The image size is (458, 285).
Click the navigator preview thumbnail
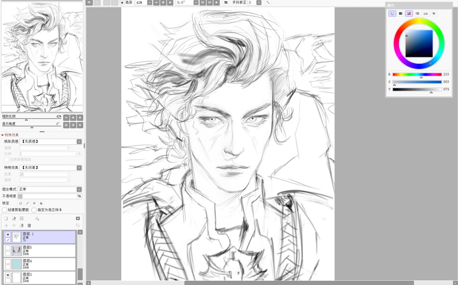coord(42,57)
